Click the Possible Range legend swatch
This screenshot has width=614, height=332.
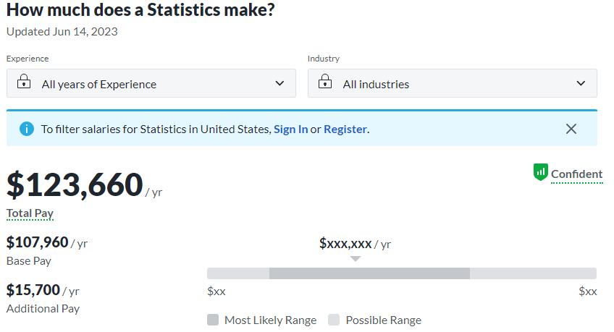pyautogui.click(x=334, y=320)
